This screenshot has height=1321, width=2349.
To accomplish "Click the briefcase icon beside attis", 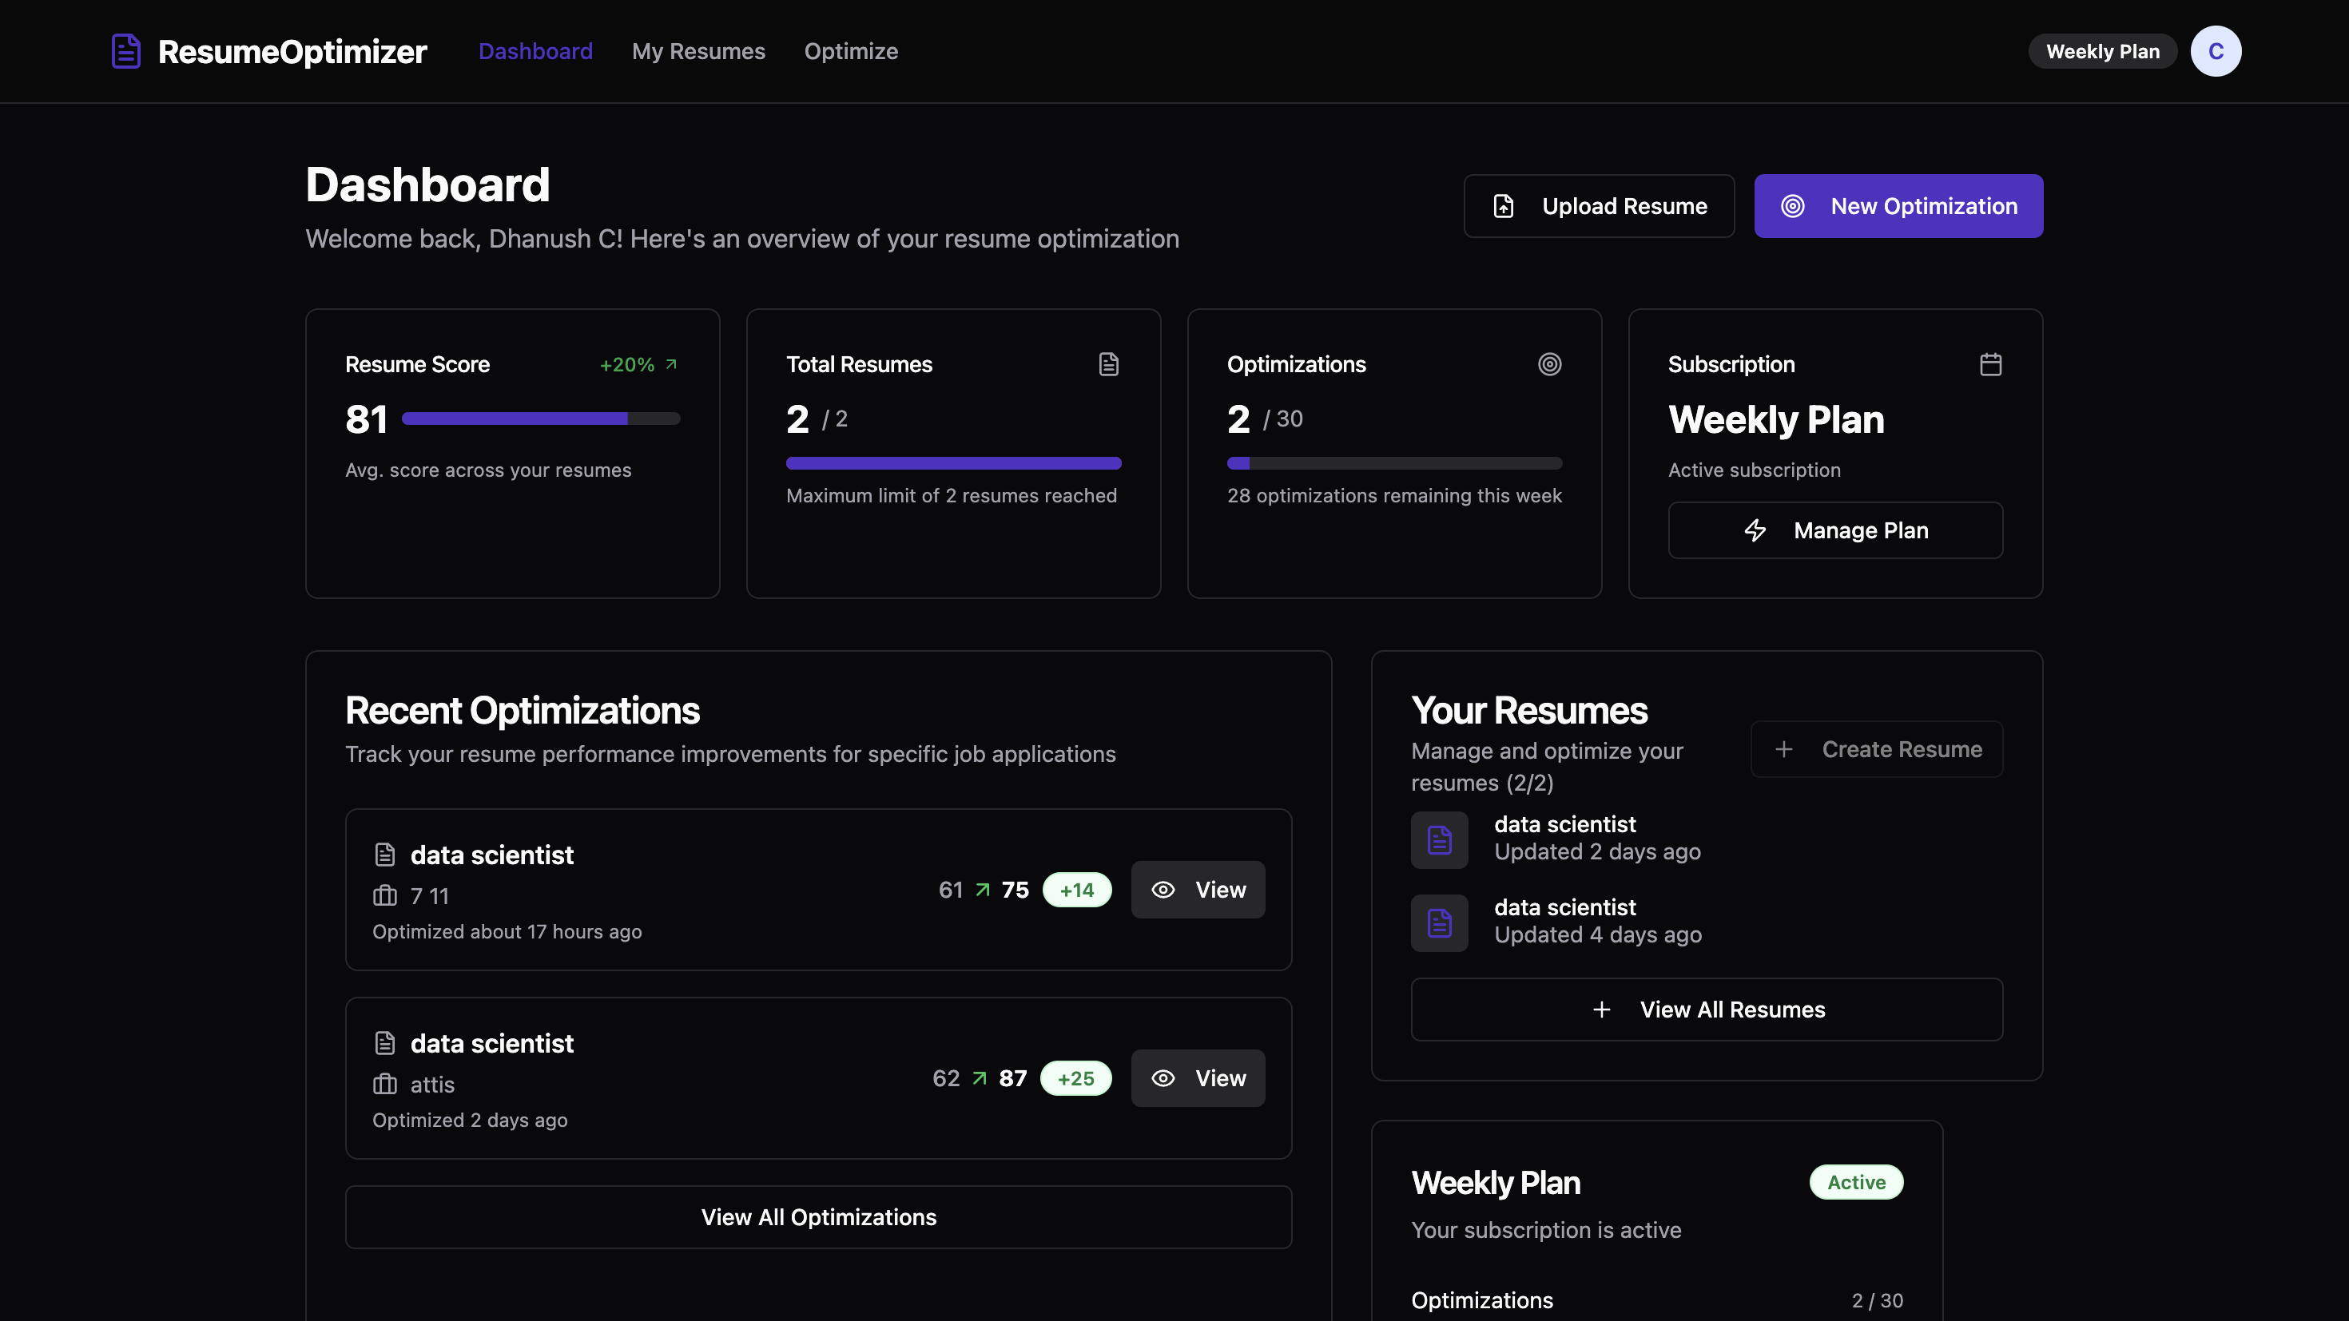I will click(385, 1084).
